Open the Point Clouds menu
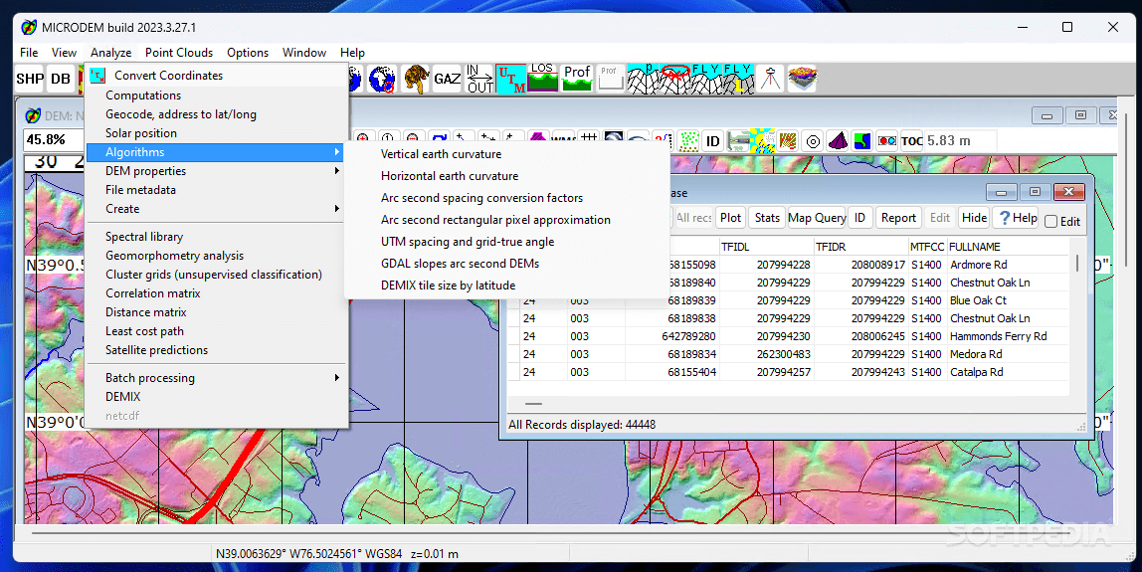The image size is (1142, 572). [179, 53]
